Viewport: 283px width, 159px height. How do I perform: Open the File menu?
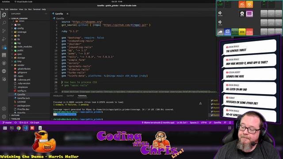pos(2,9)
